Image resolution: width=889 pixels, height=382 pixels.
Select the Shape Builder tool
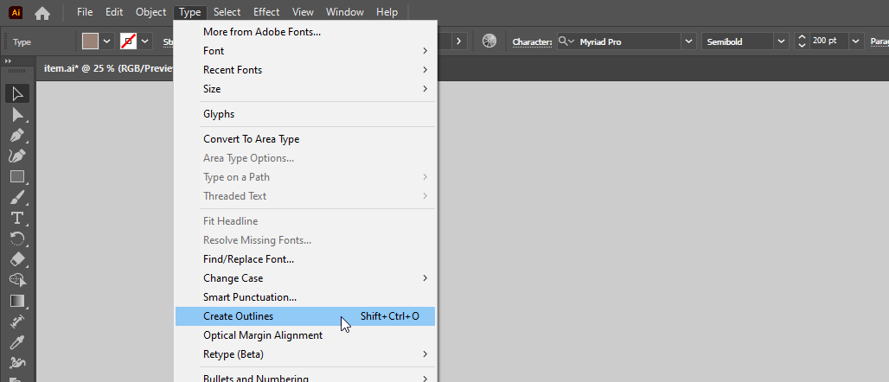(17, 280)
